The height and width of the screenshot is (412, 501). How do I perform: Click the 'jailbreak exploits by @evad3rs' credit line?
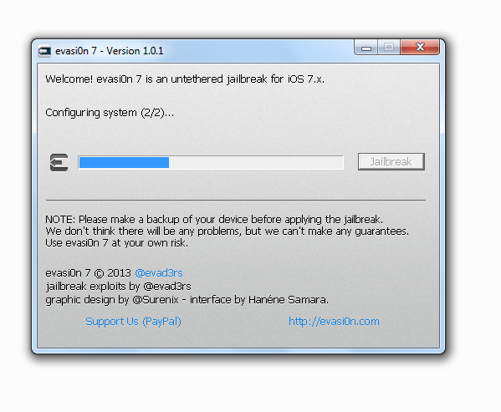click(x=118, y=287)
